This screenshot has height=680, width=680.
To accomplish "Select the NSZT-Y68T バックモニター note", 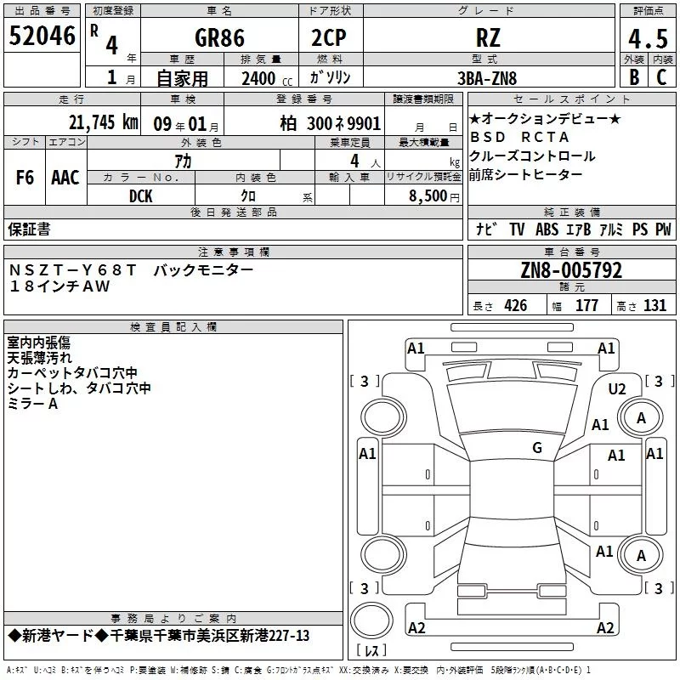I will pyautogui.click(x=131, y=269).
